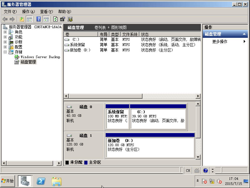
Task: Click the volume list right scroll arrow
Action: coord(198,96)
